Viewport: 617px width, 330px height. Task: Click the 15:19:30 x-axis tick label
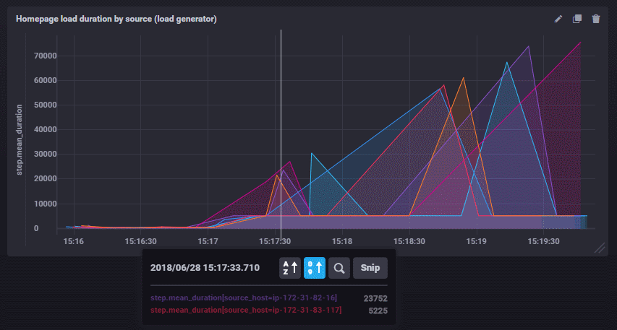click(x=543, y=241)
